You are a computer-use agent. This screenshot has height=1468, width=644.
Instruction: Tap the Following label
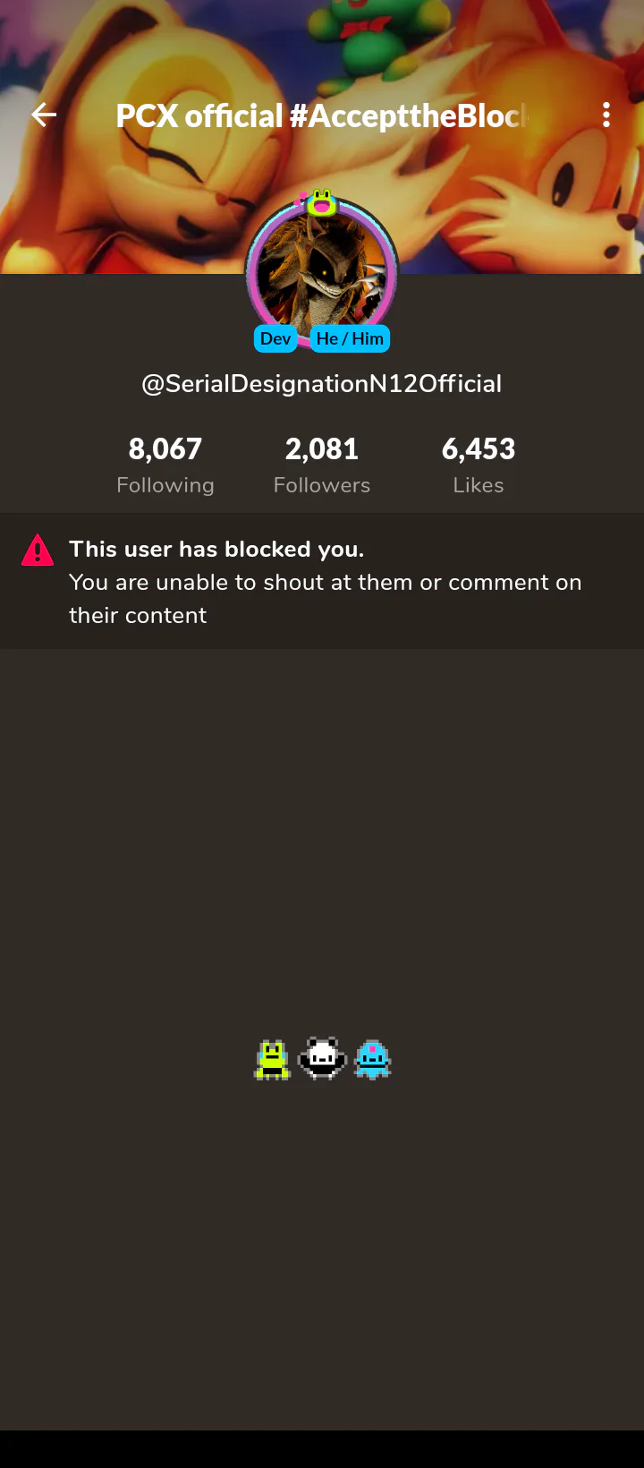click(165, 485)
